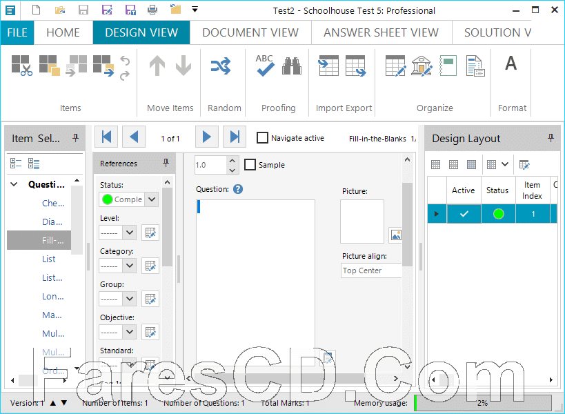
Task: Pin the Item Selection panel
Action: pos(75,137)
